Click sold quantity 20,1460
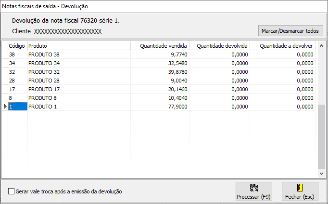The image size is (328, 204). click(x=160, y=89)
